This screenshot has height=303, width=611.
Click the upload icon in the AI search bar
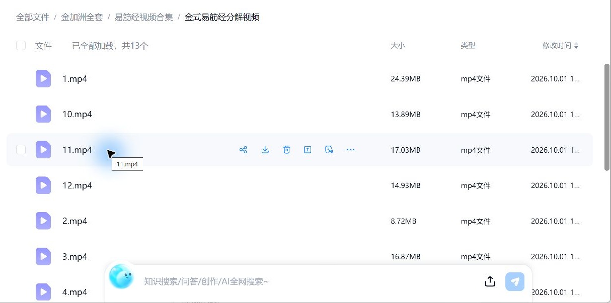pos(490,281)
